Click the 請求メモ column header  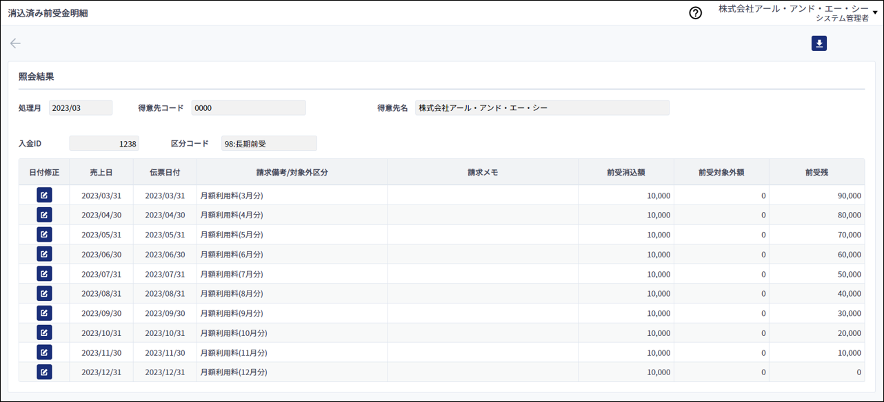pos(483,172)
